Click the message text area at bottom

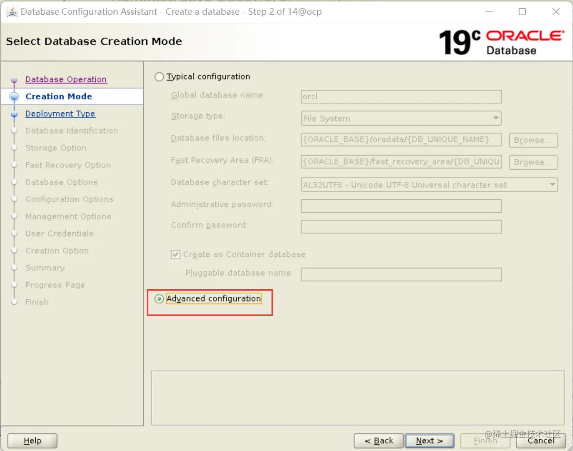tap(358, 398)
